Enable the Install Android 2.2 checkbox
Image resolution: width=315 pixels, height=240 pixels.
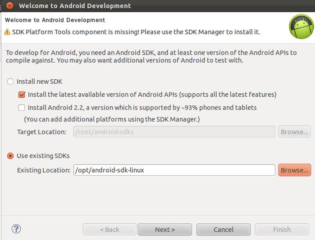tap(22, 108)
